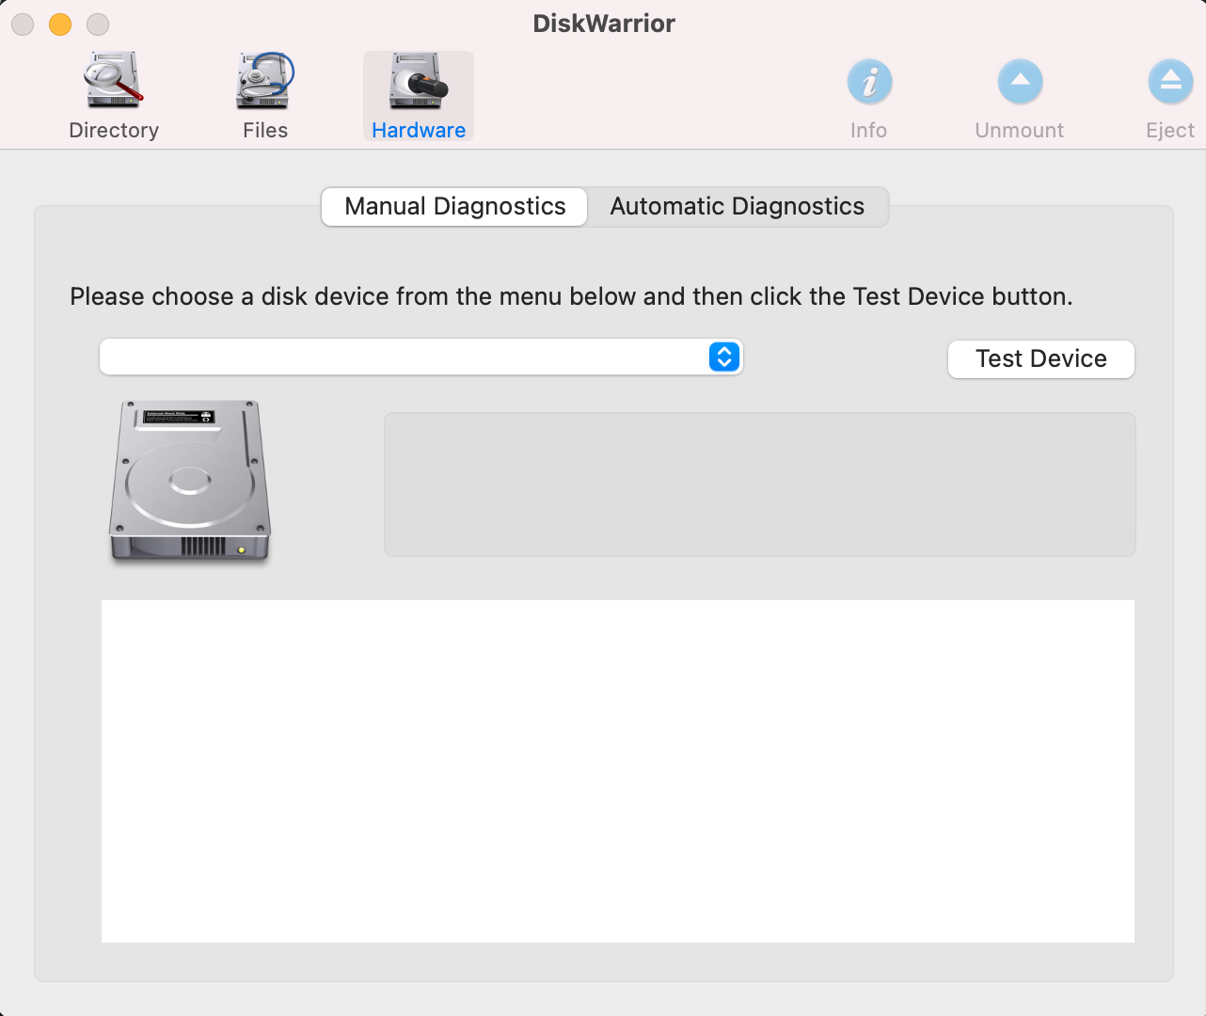The image size is (1206, 1016).
Task: Click the white diagnostics results area
Action: [618, 771]
